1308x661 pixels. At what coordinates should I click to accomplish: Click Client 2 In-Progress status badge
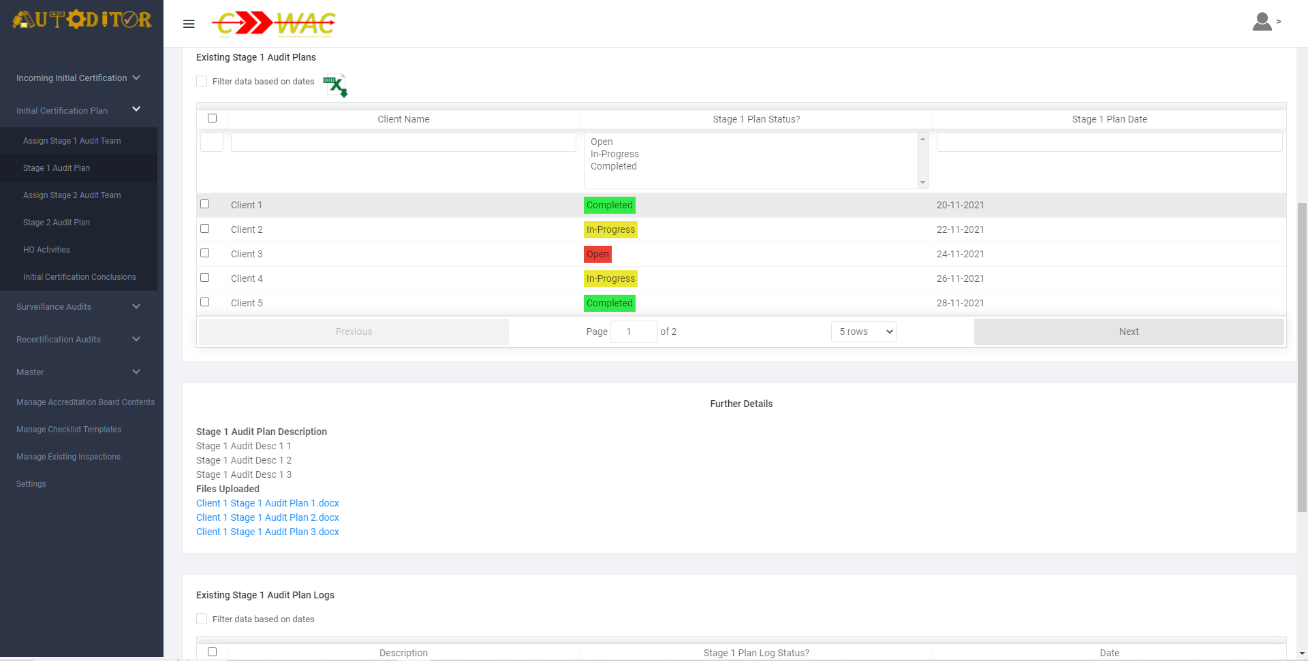(610, 229)
